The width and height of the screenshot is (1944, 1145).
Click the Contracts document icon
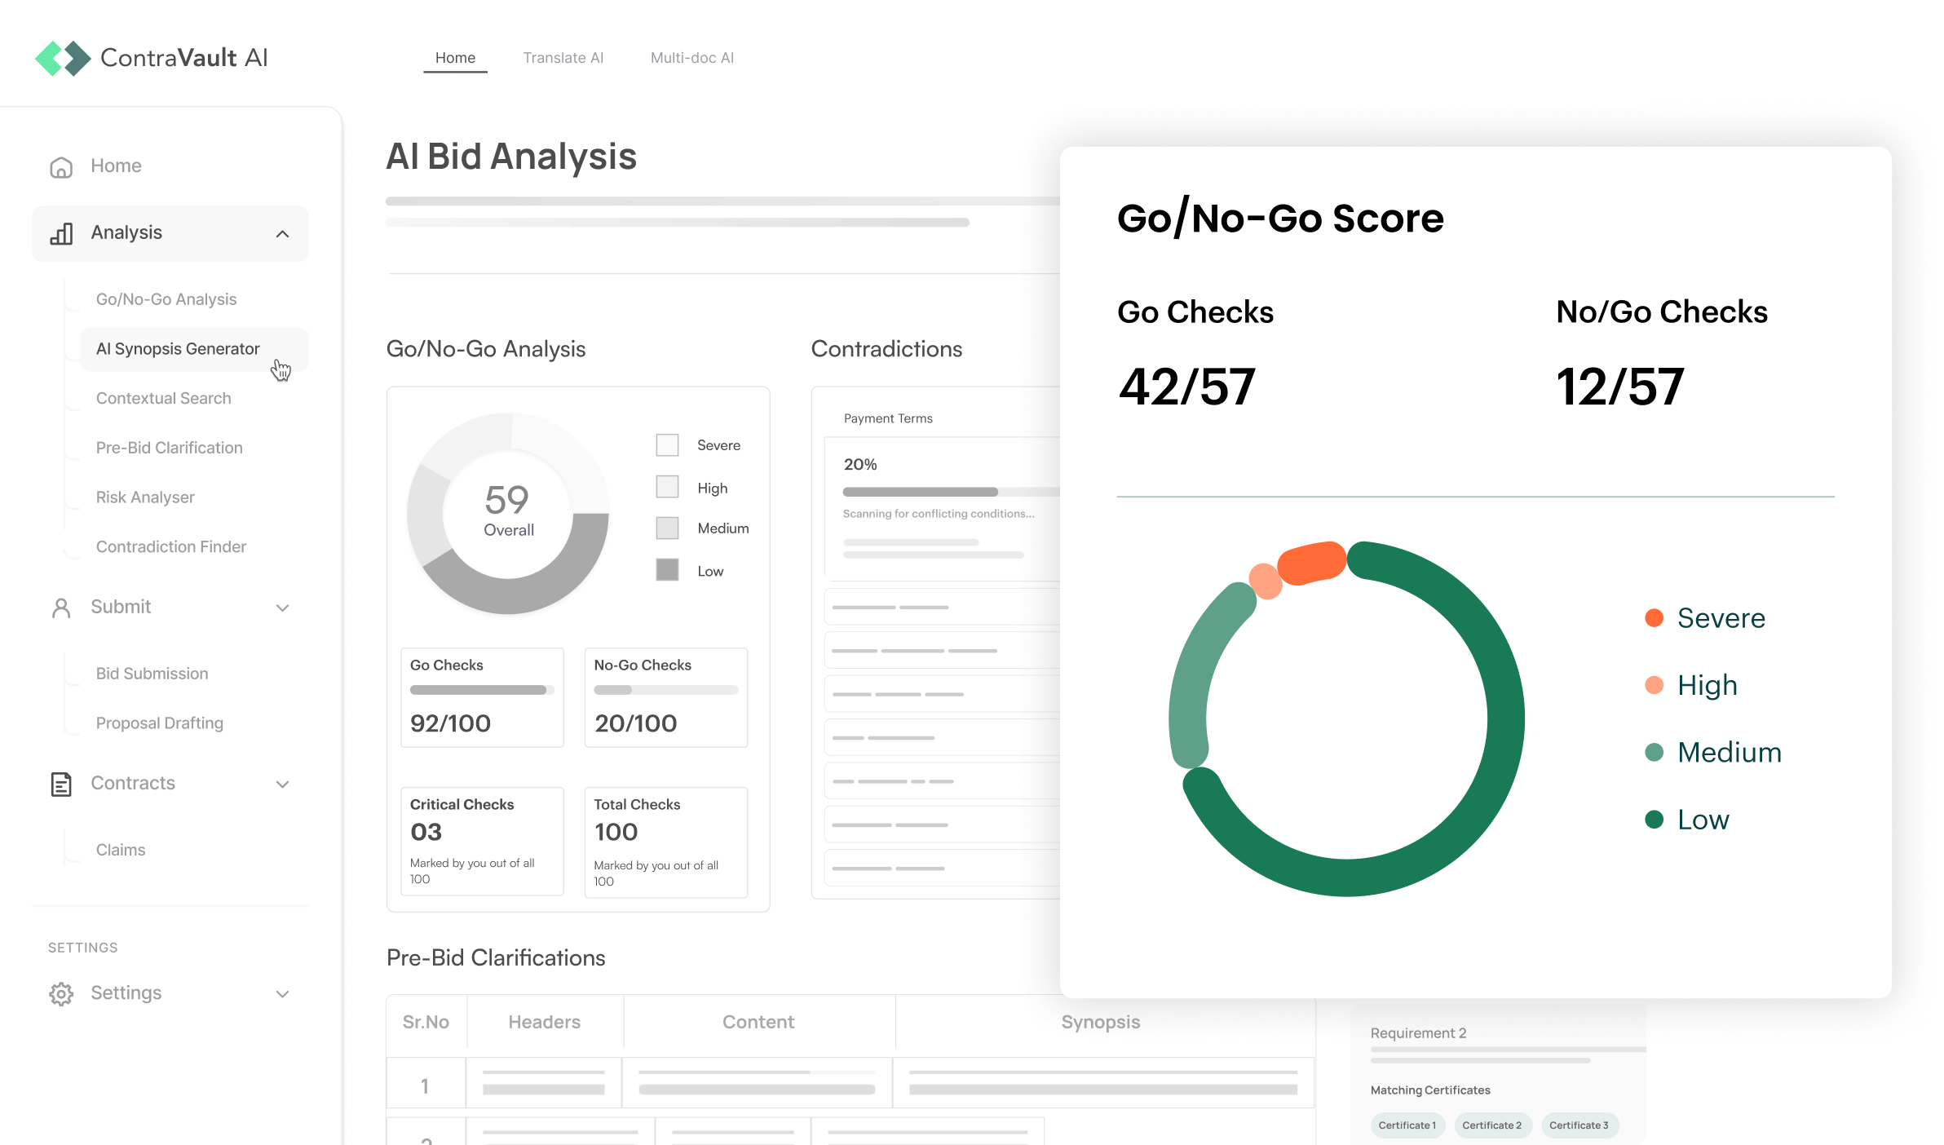[61, 784]
